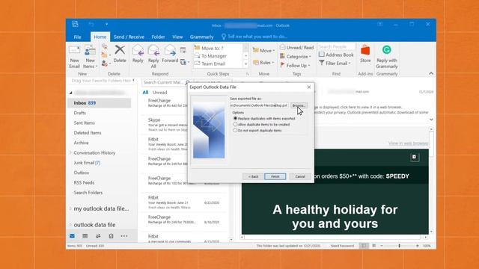Click the Back button

click(x=253, y=176)
